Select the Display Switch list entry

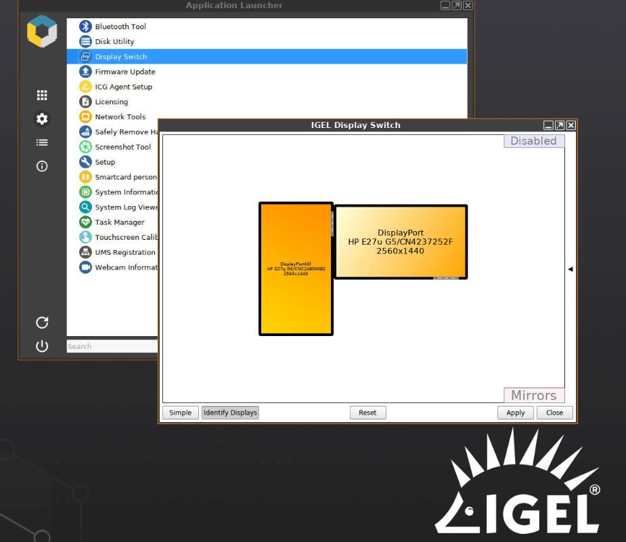pyautogui.click(x=267, y=57)
